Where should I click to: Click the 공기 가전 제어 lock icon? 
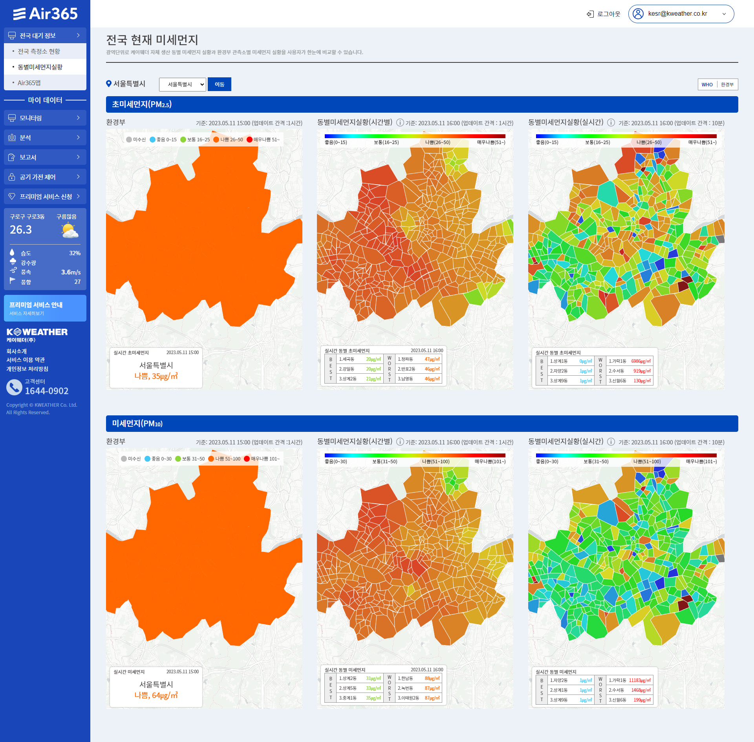(x=12, y=177)
